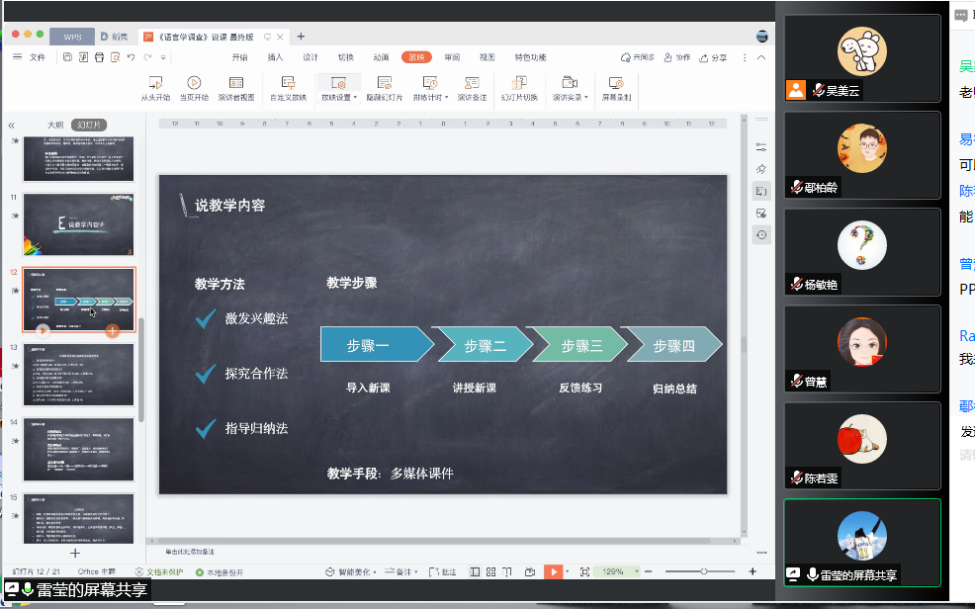Click the 分享 share button

click(x=713, y=57)
